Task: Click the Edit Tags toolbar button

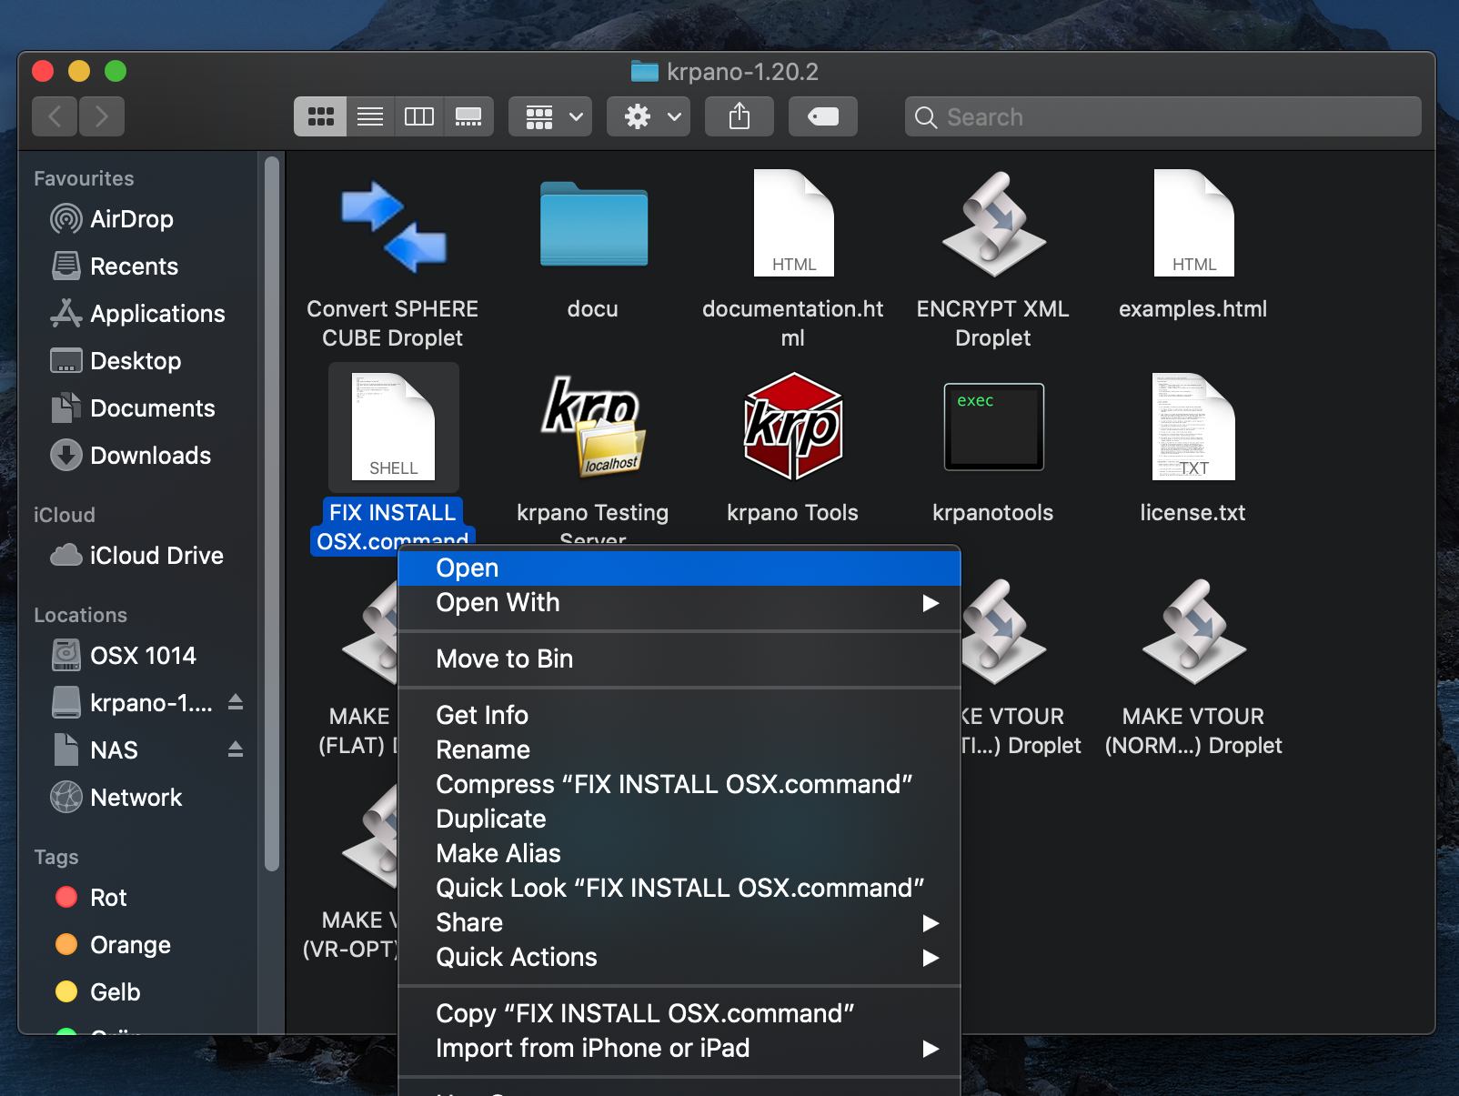Action: [822, 116]
